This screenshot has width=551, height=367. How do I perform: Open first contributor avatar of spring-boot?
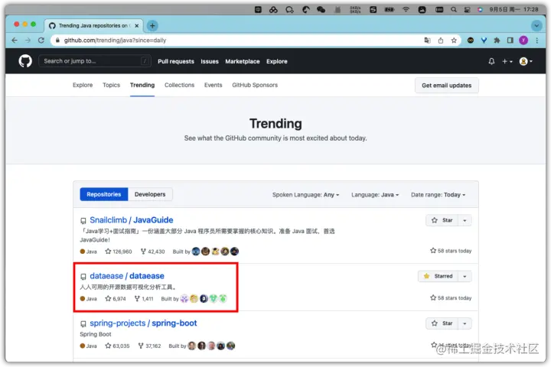191,346
